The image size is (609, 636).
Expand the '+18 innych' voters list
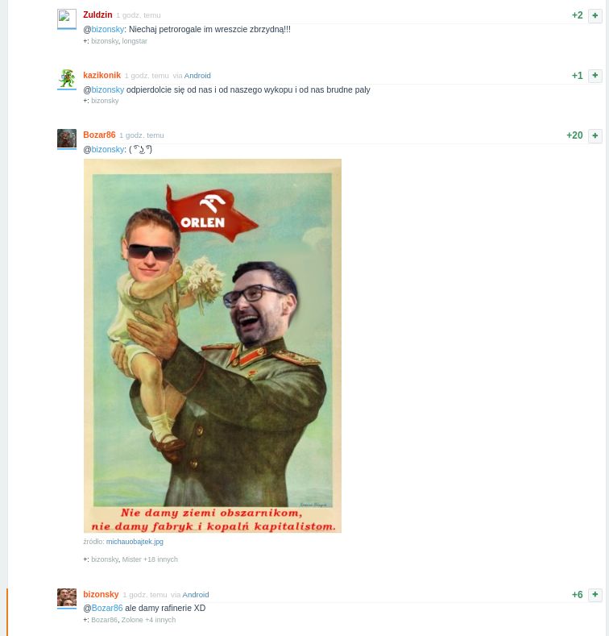tap(160, 559)
